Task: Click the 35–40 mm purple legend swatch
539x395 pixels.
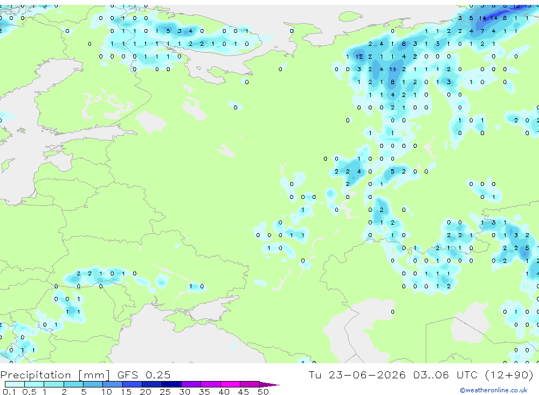Action: tap(210, 384)
